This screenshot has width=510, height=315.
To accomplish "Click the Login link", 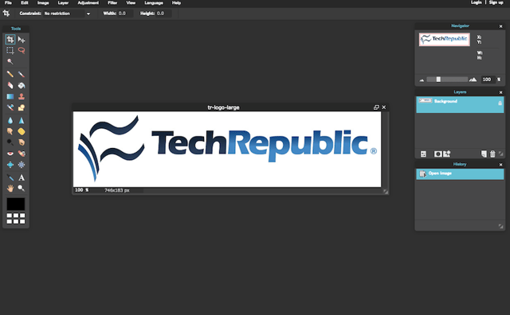I will pyautogui.click(x=477, y=2).
